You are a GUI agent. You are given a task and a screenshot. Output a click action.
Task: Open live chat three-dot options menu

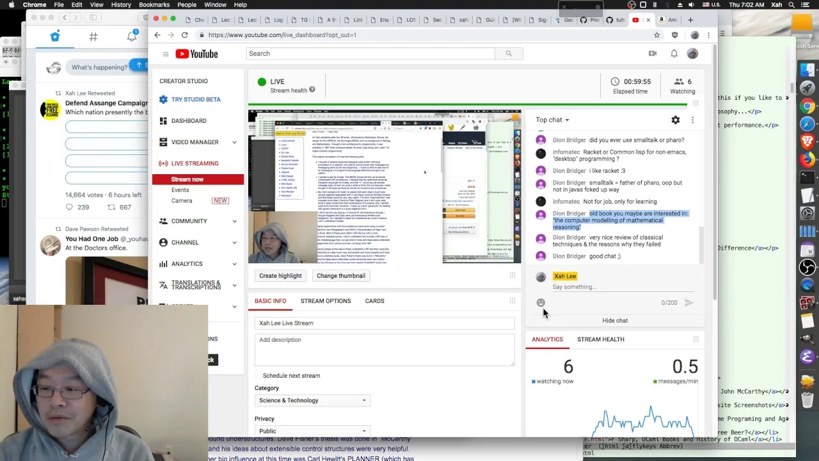(692, 120)
